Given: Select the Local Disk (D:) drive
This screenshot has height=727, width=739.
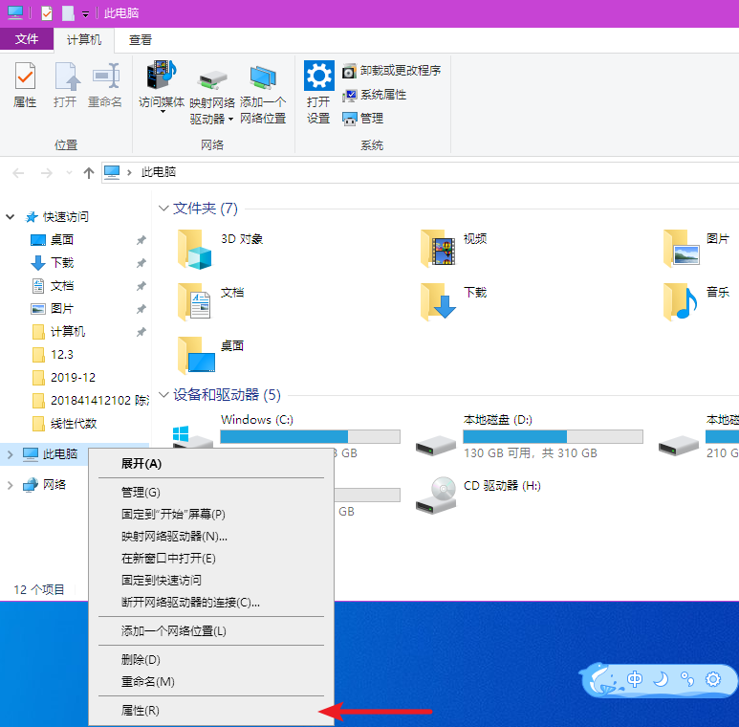Looking at the screenshot, I should click(x=529, y=436).
